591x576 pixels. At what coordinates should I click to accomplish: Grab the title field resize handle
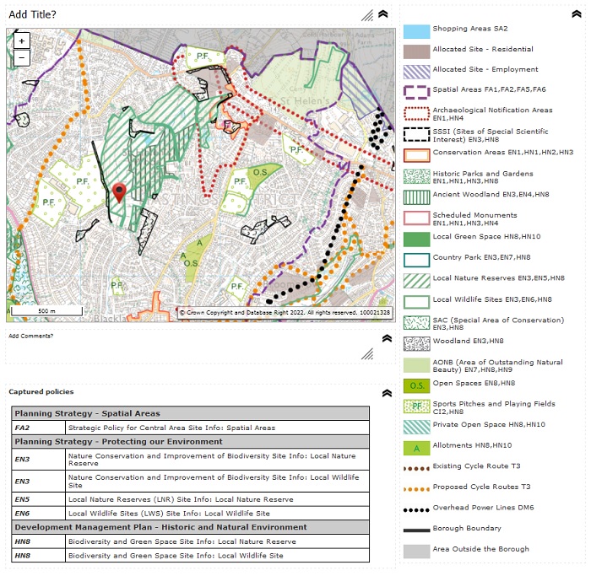[x=367, y=15]
